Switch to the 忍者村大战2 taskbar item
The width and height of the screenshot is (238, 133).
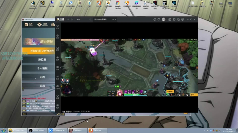(x=78, y=130)
